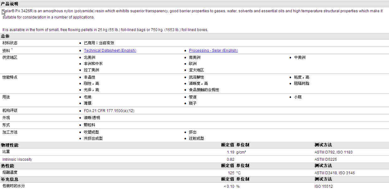Select ASTM D3418, ISO 3146 test method
Viewport: 389px width, 189px height.
point(335,173)
